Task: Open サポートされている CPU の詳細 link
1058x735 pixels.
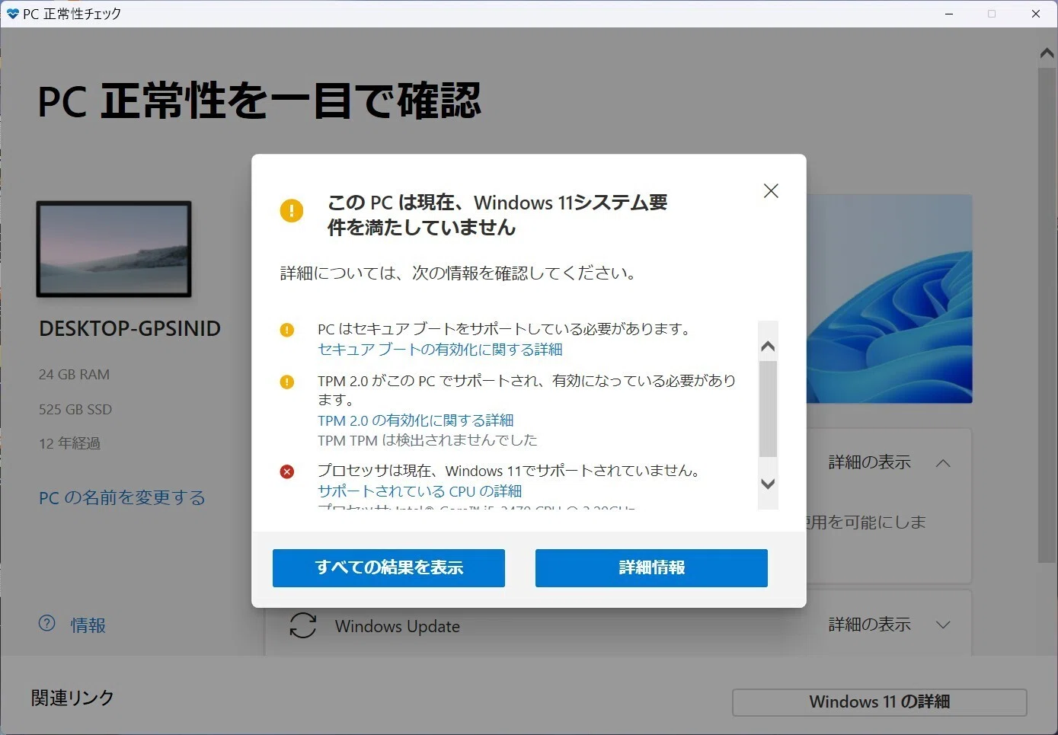Action: tap(420, 491)
